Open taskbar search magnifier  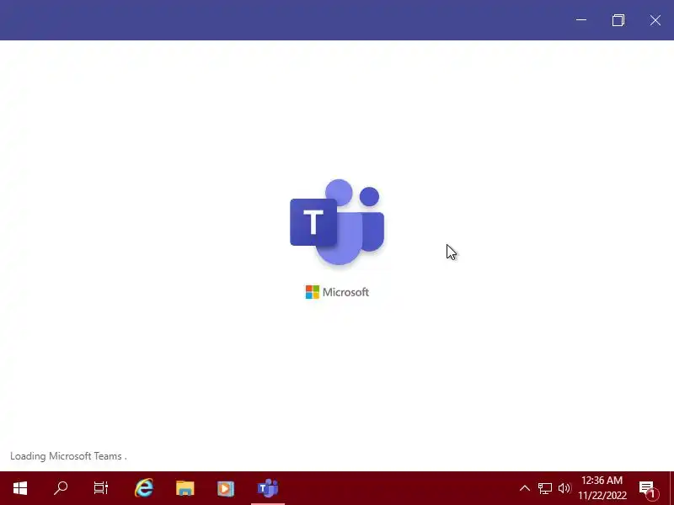click(x=61, y=488)
